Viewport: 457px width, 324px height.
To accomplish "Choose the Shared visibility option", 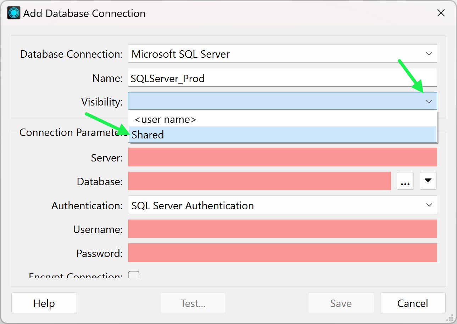I will 282,135.
